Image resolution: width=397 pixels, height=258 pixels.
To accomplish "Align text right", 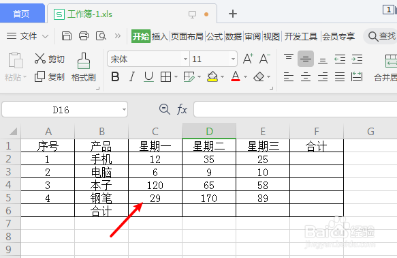I will pos(323,76).
